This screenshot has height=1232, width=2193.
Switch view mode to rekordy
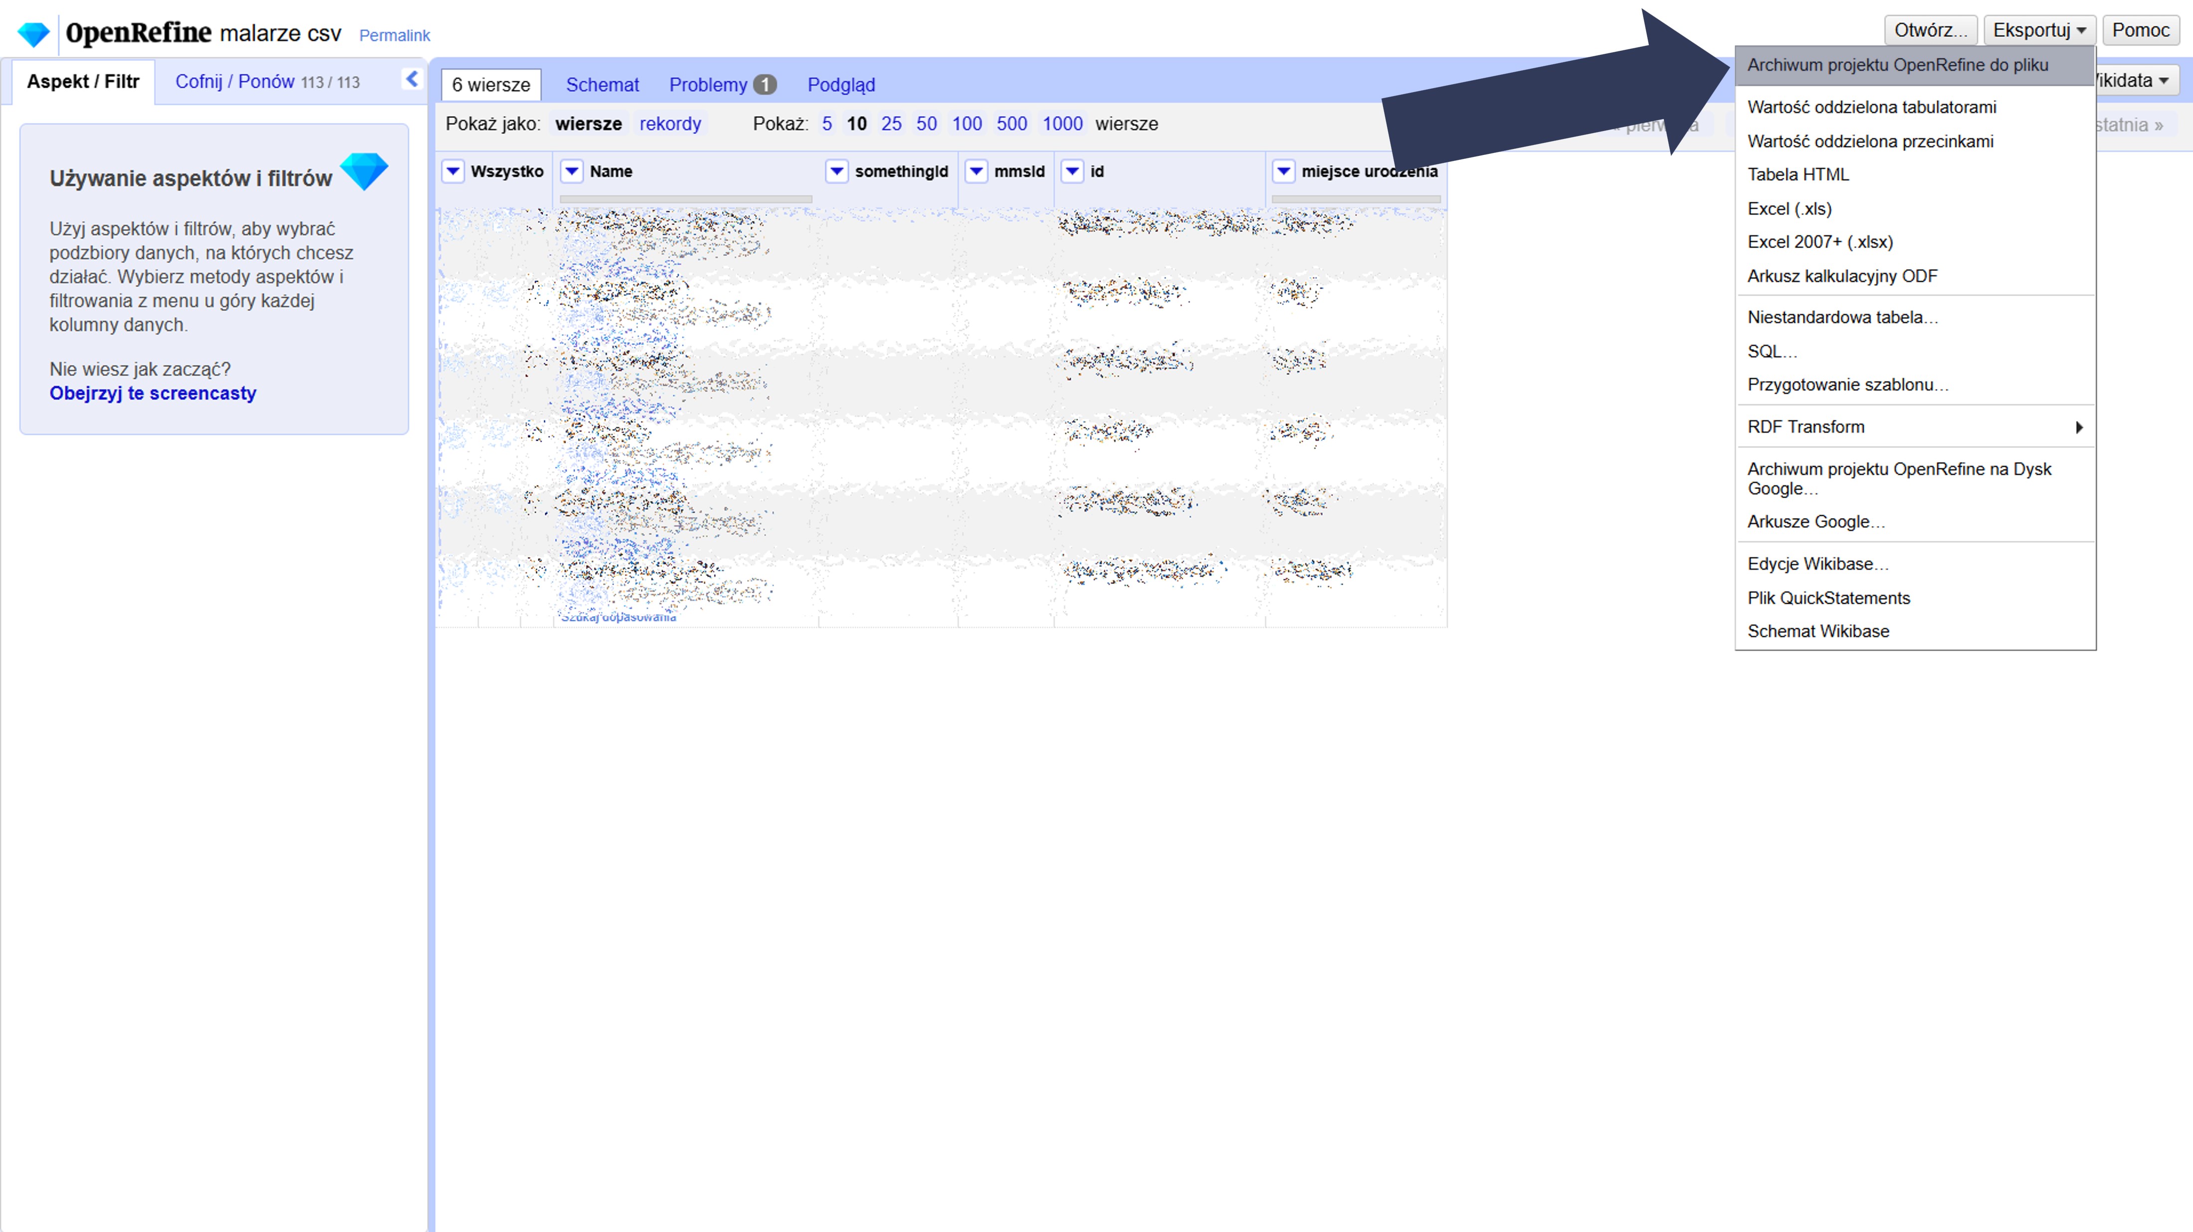[670, 124]
